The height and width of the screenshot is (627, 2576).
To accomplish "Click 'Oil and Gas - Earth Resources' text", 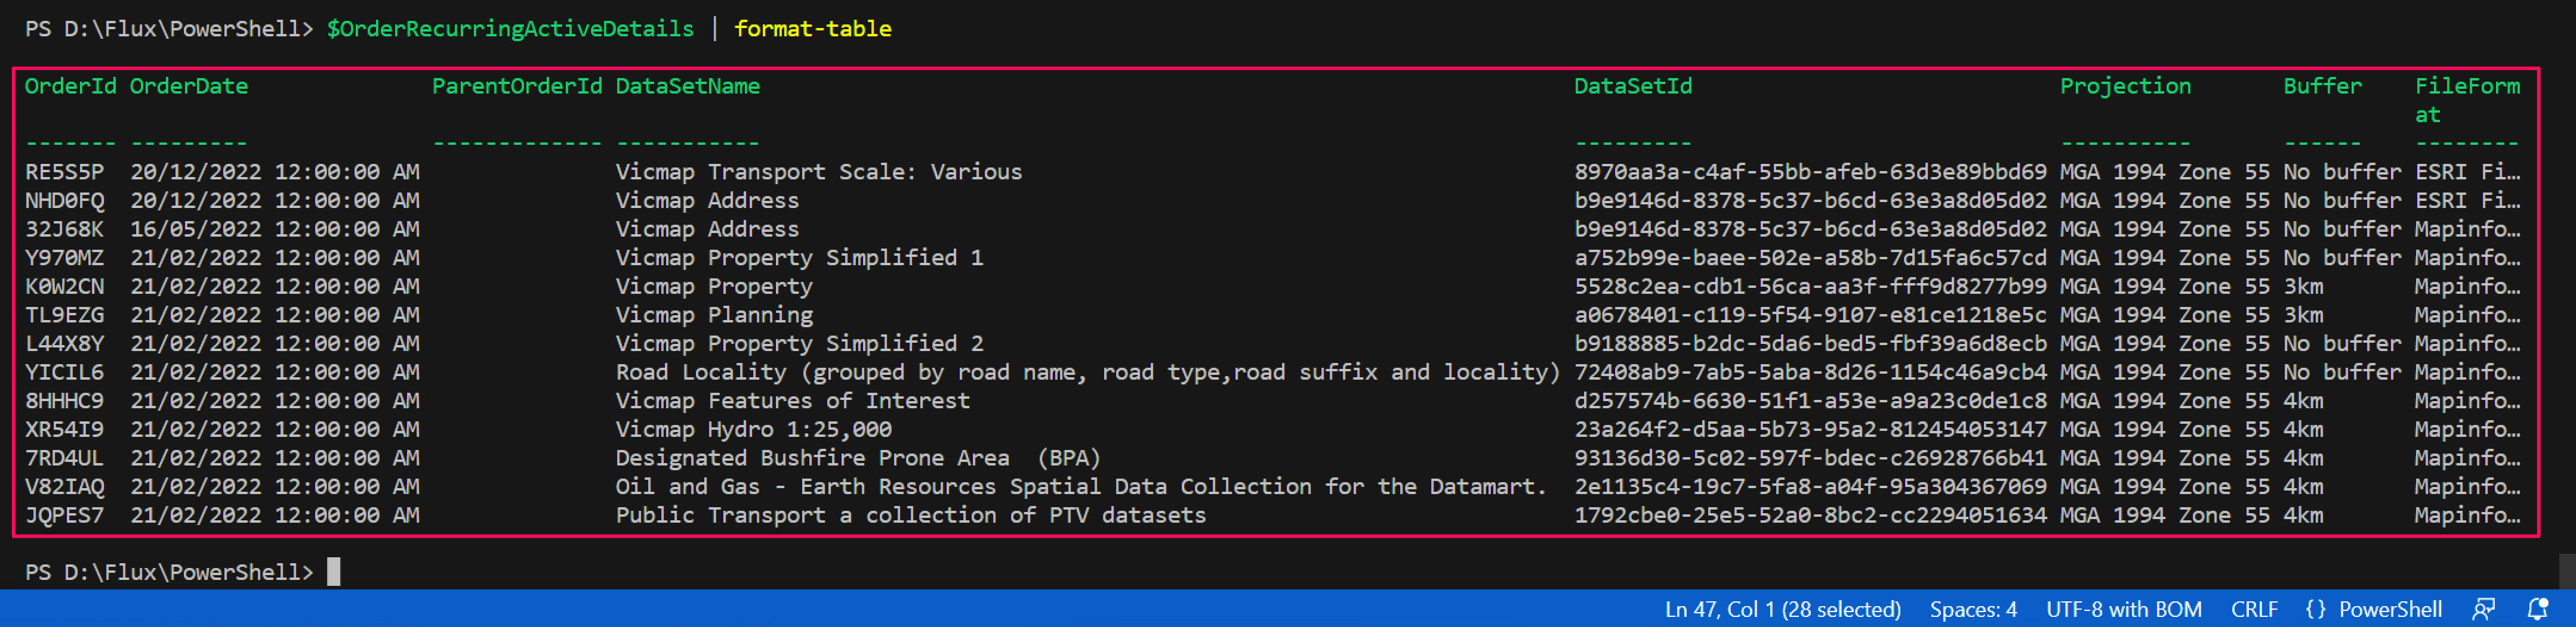I will click(806, 486).
